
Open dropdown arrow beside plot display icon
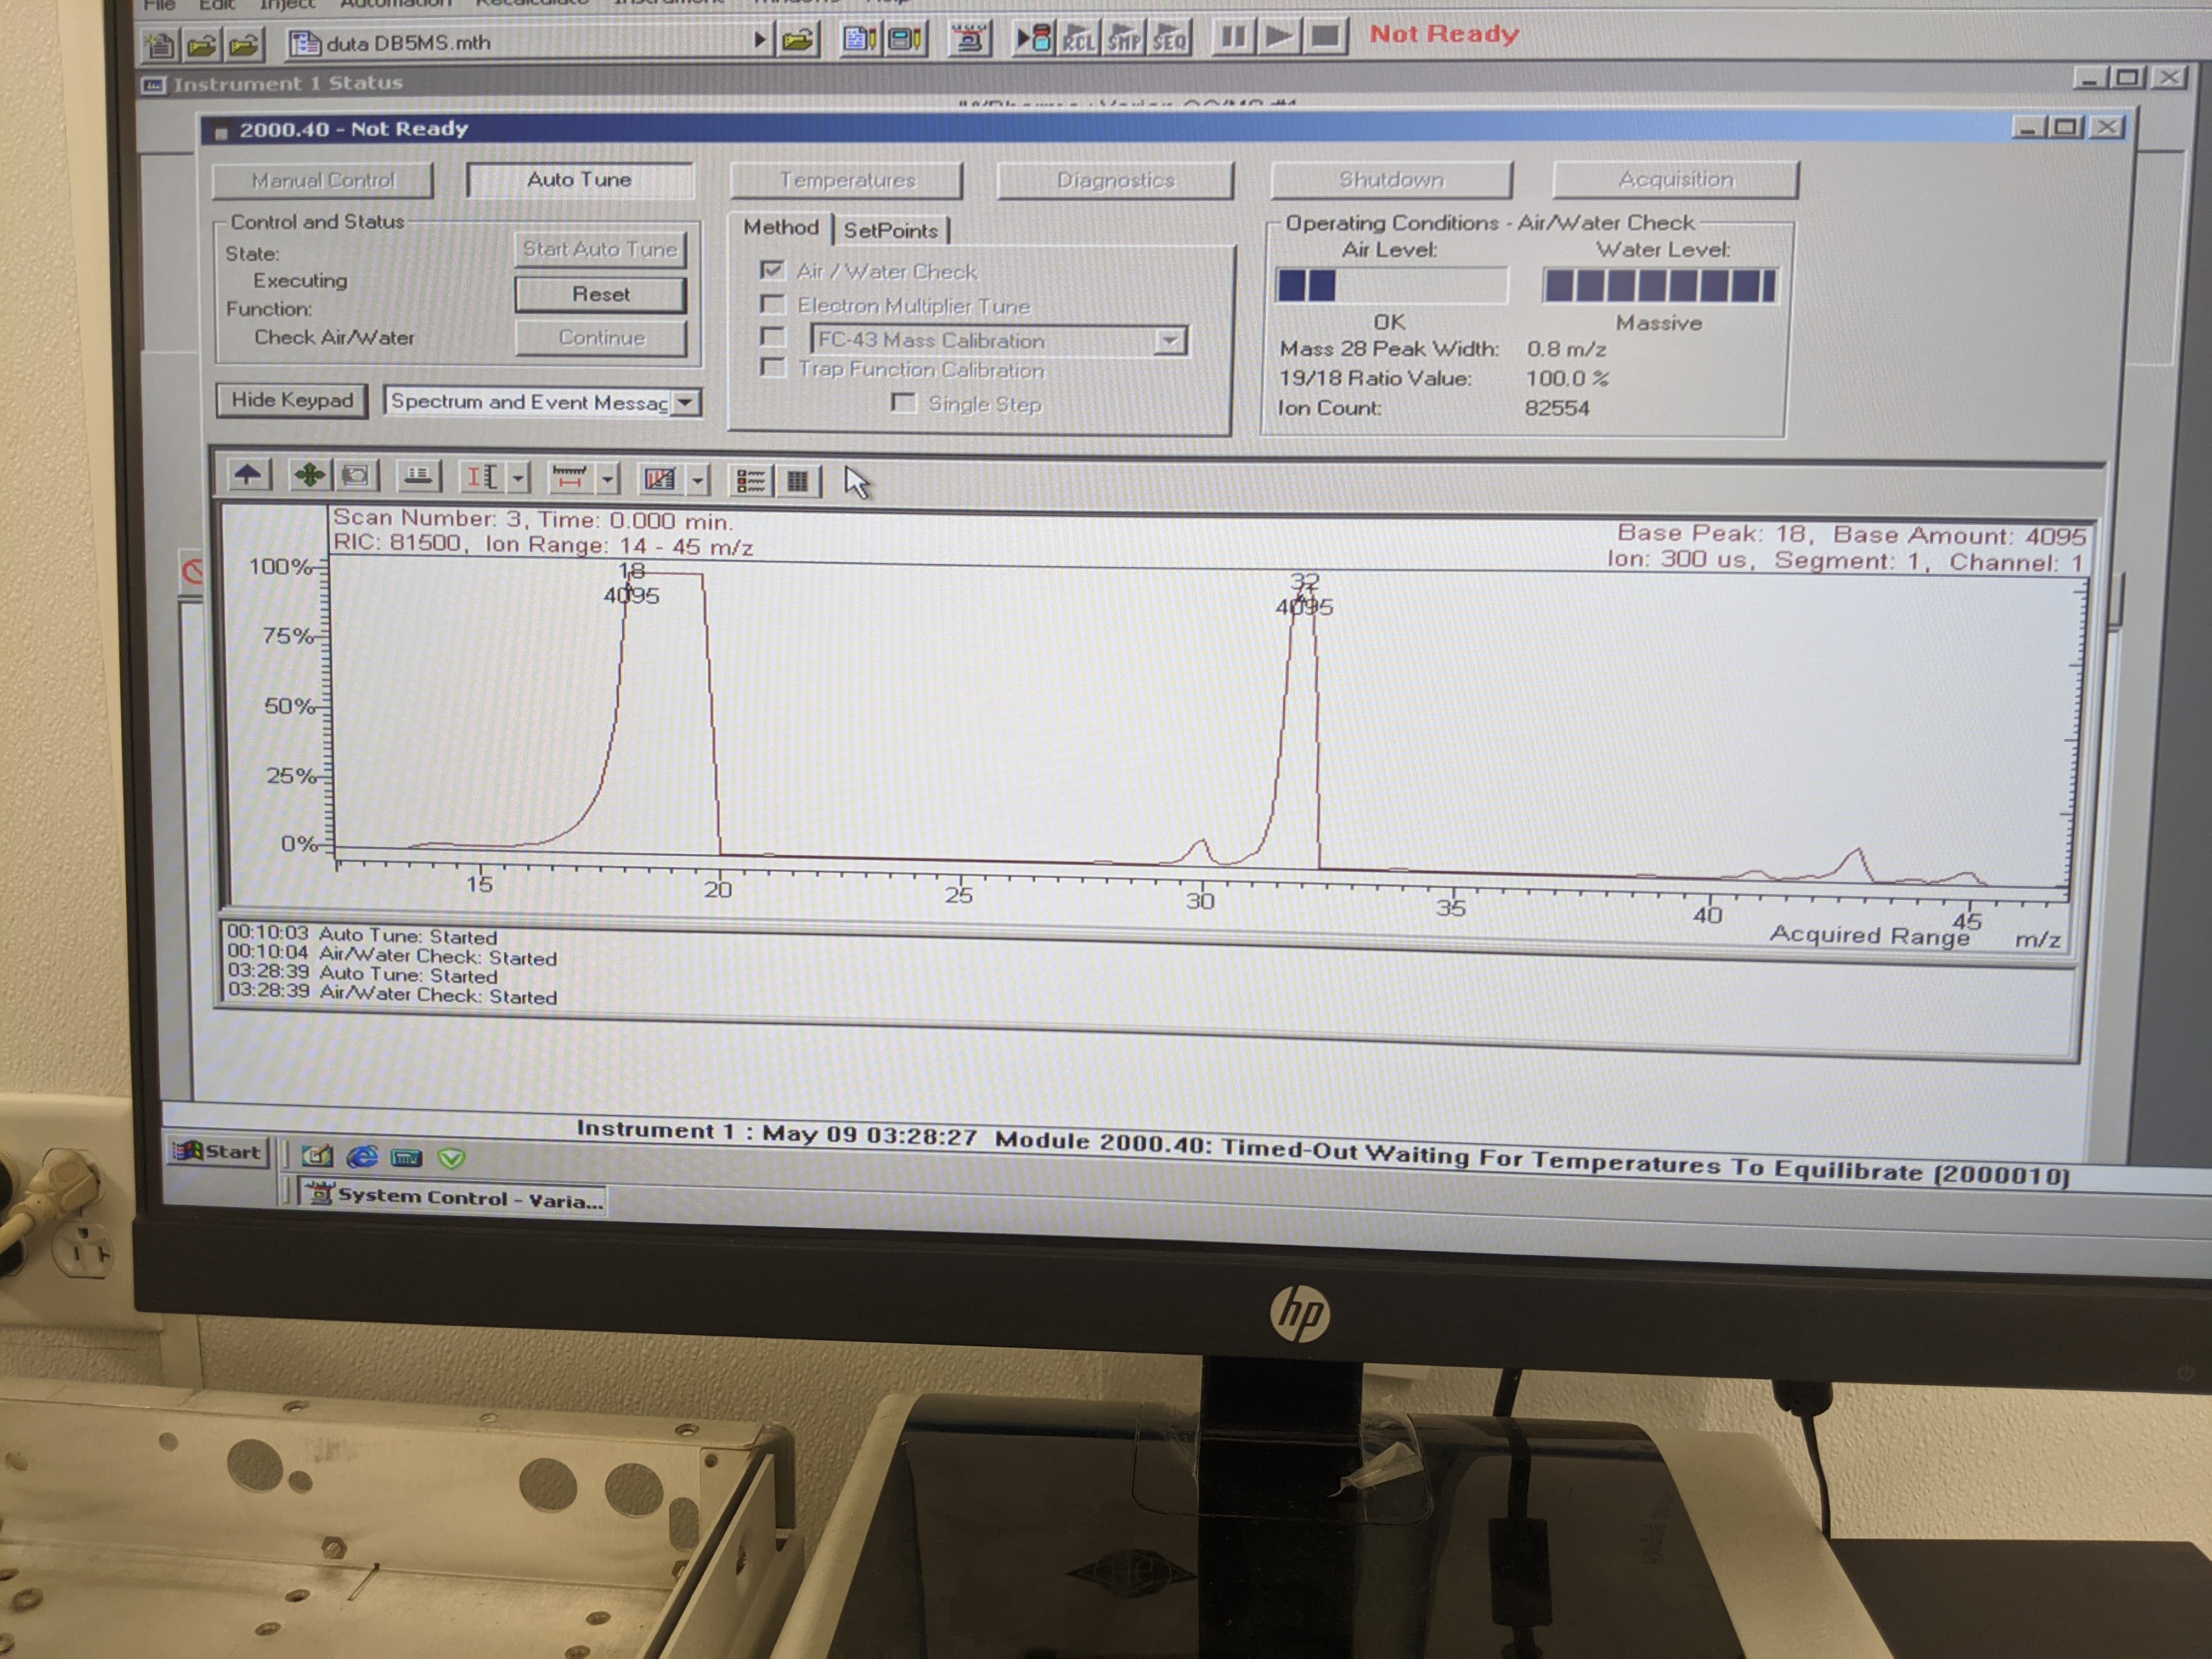[x=699, y=481]
